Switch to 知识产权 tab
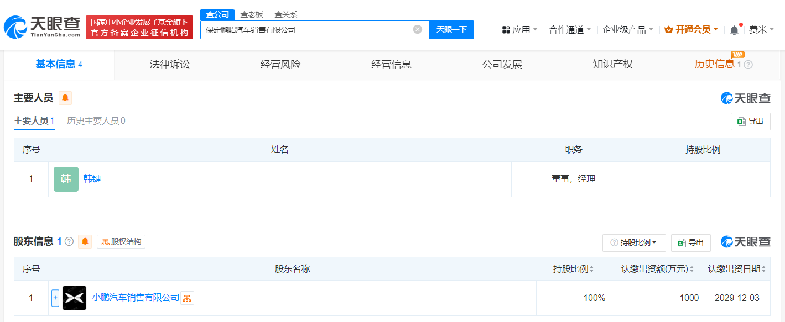This screenshot has width=785, height=322. [612, 65]
